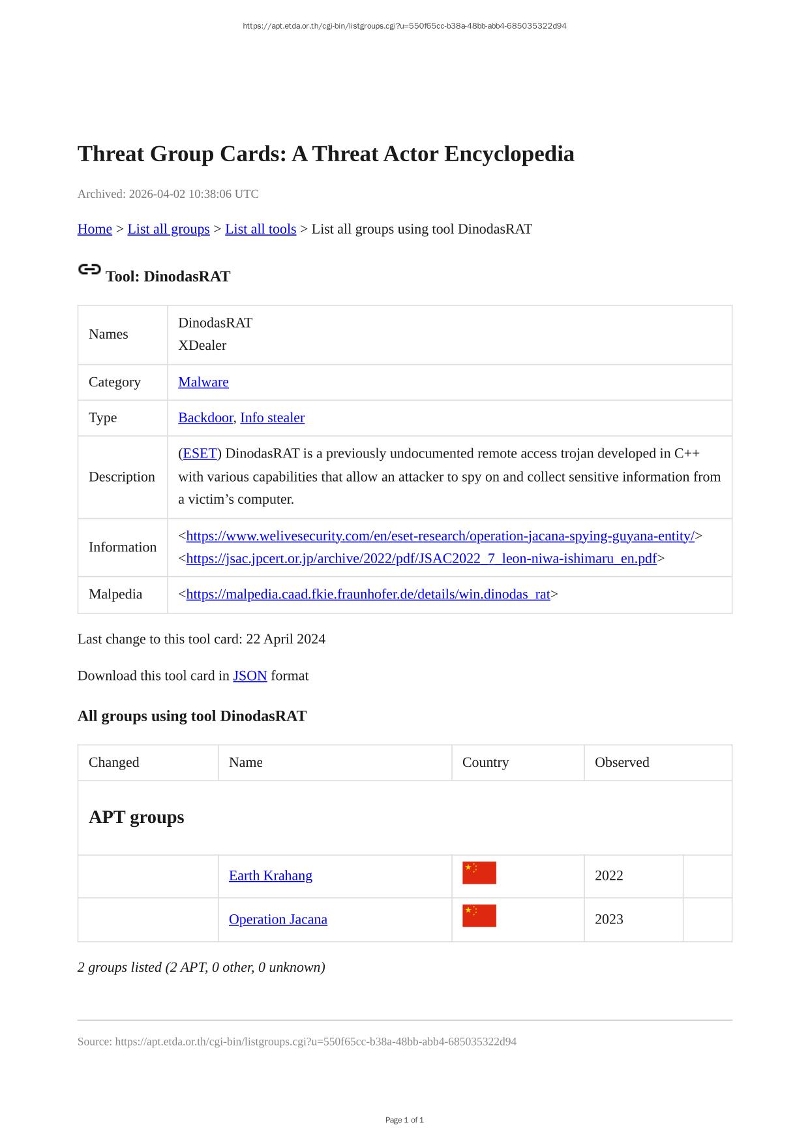The width and height of the screenshot is (810, 1146).
Task: Click the ESET source link in Description
Action: pos(200,454)
